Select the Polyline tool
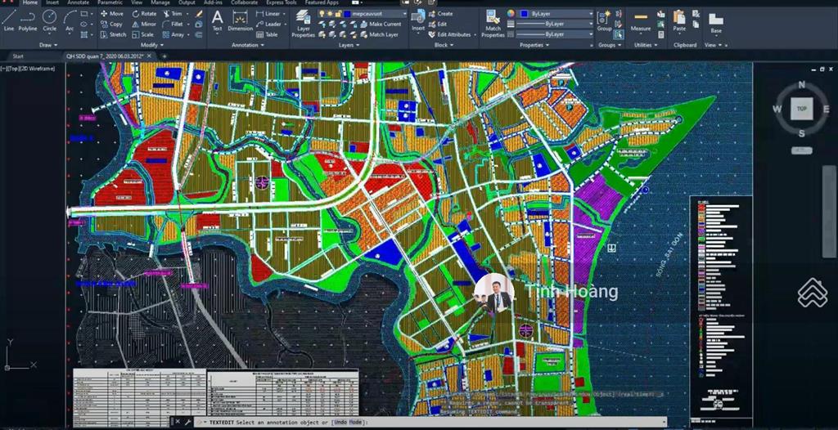 pyautogui.click(x=28, y=20)
